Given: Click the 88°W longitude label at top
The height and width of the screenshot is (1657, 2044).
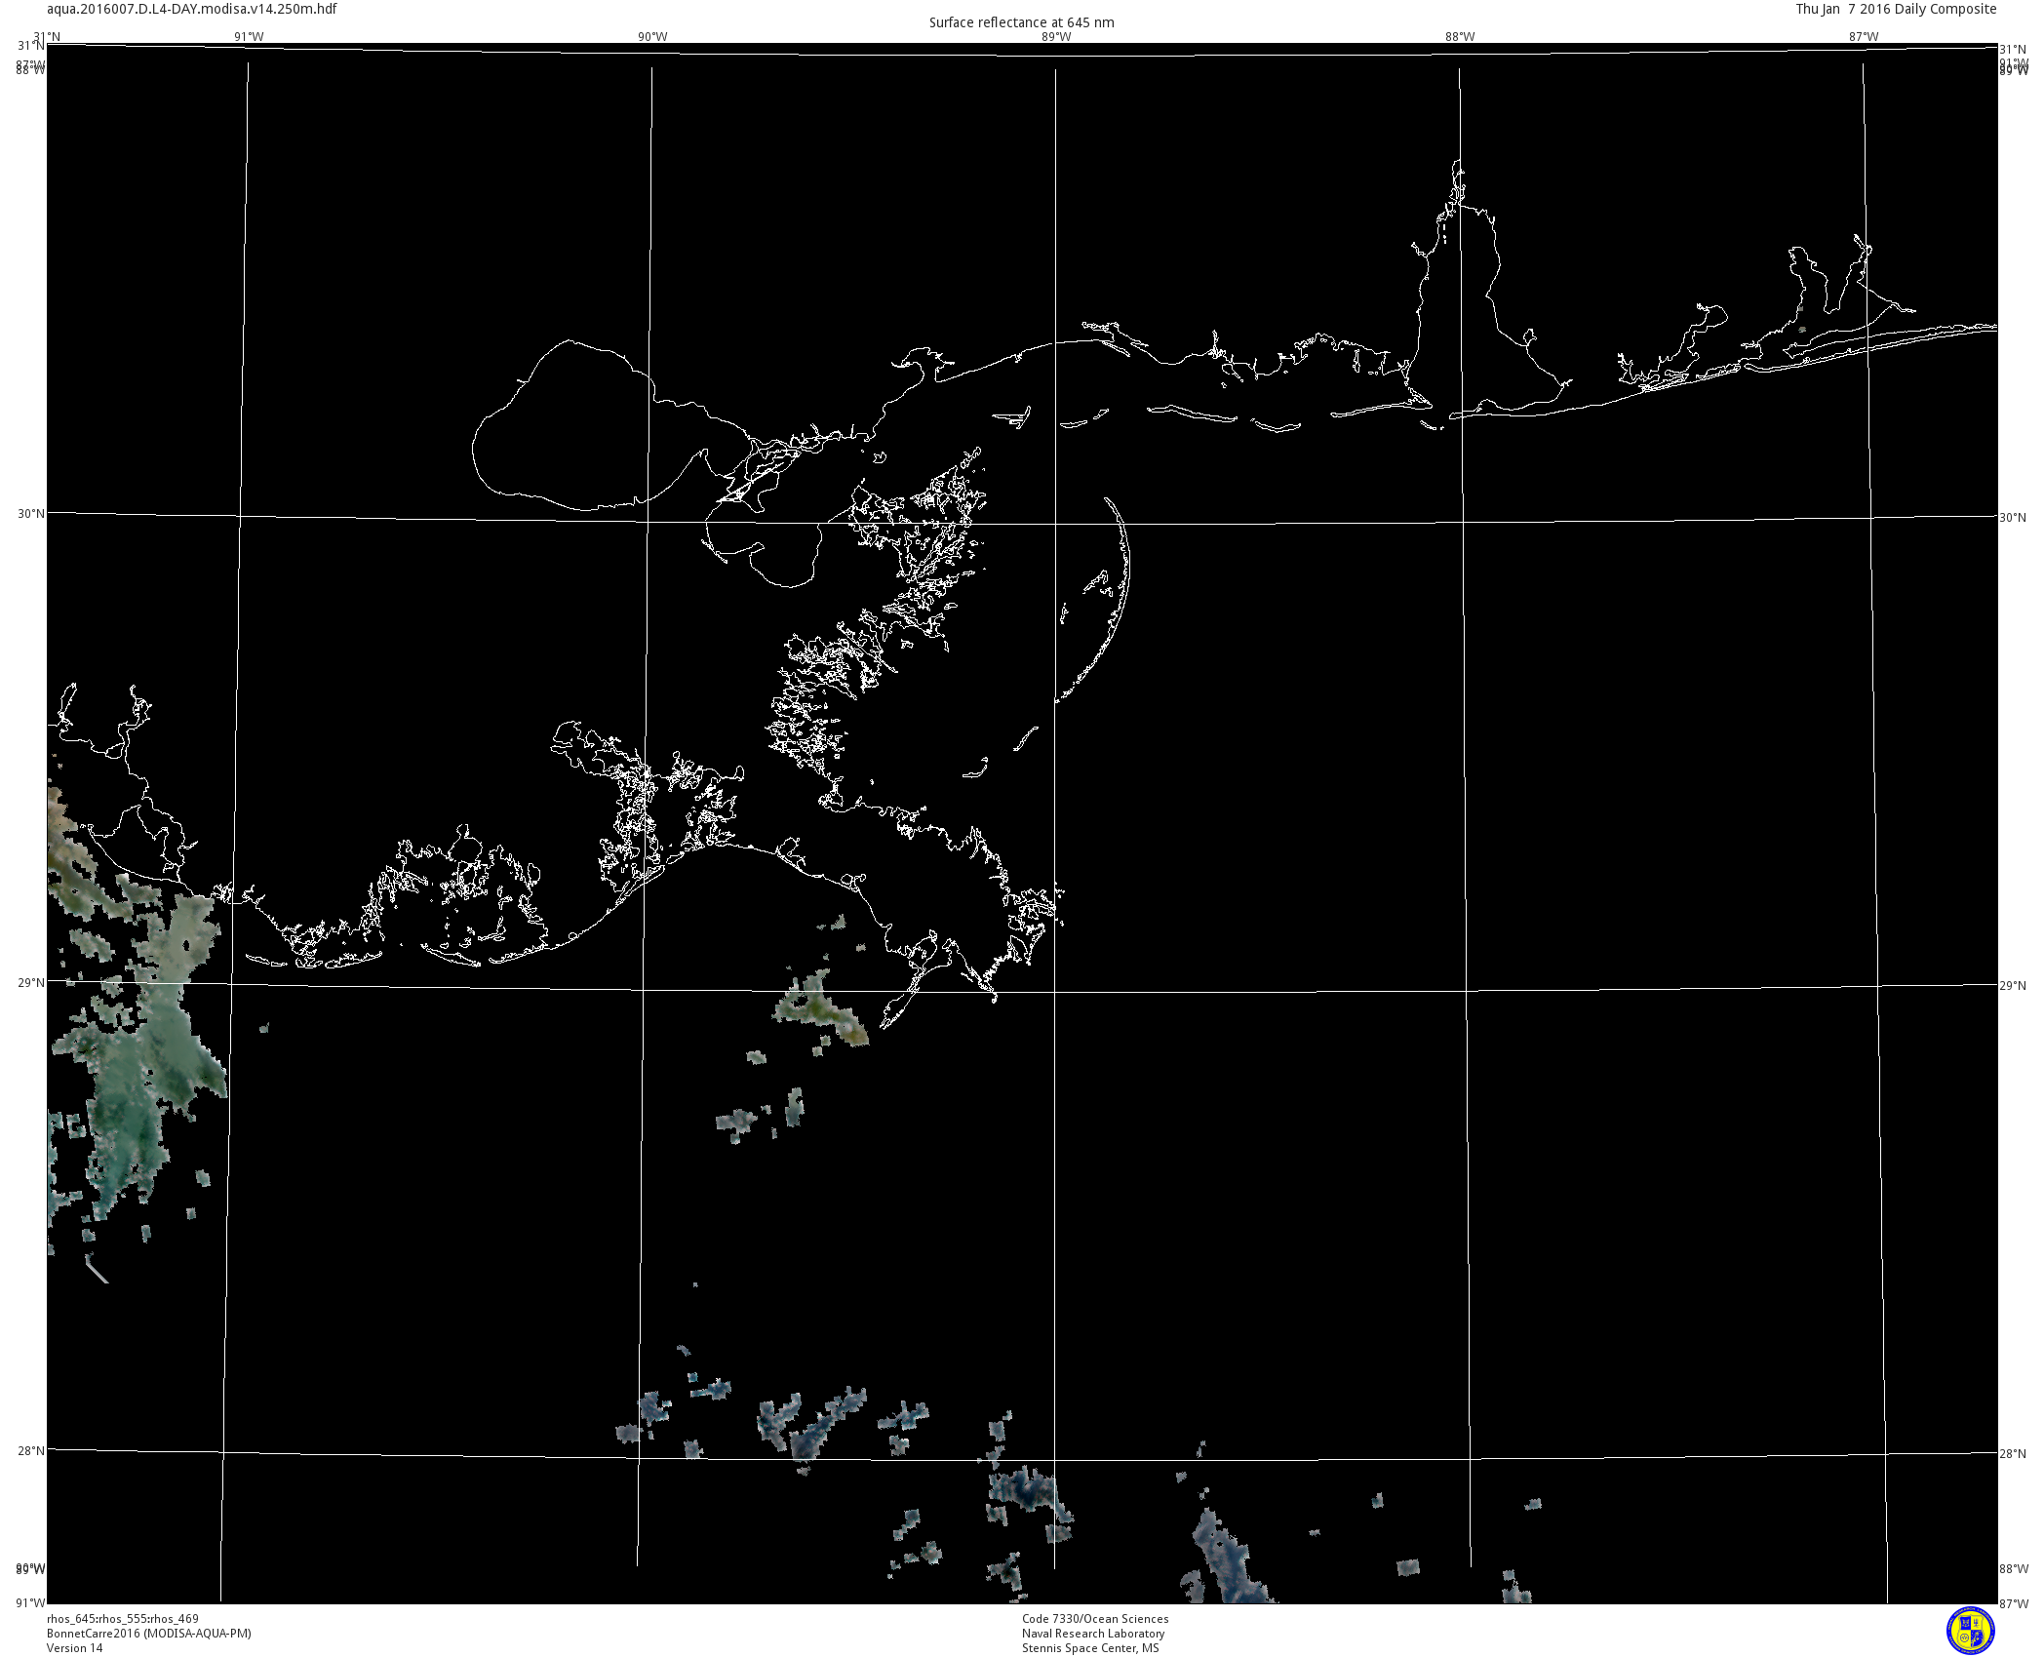Looking at the screenshot, I should [1460, 37].
